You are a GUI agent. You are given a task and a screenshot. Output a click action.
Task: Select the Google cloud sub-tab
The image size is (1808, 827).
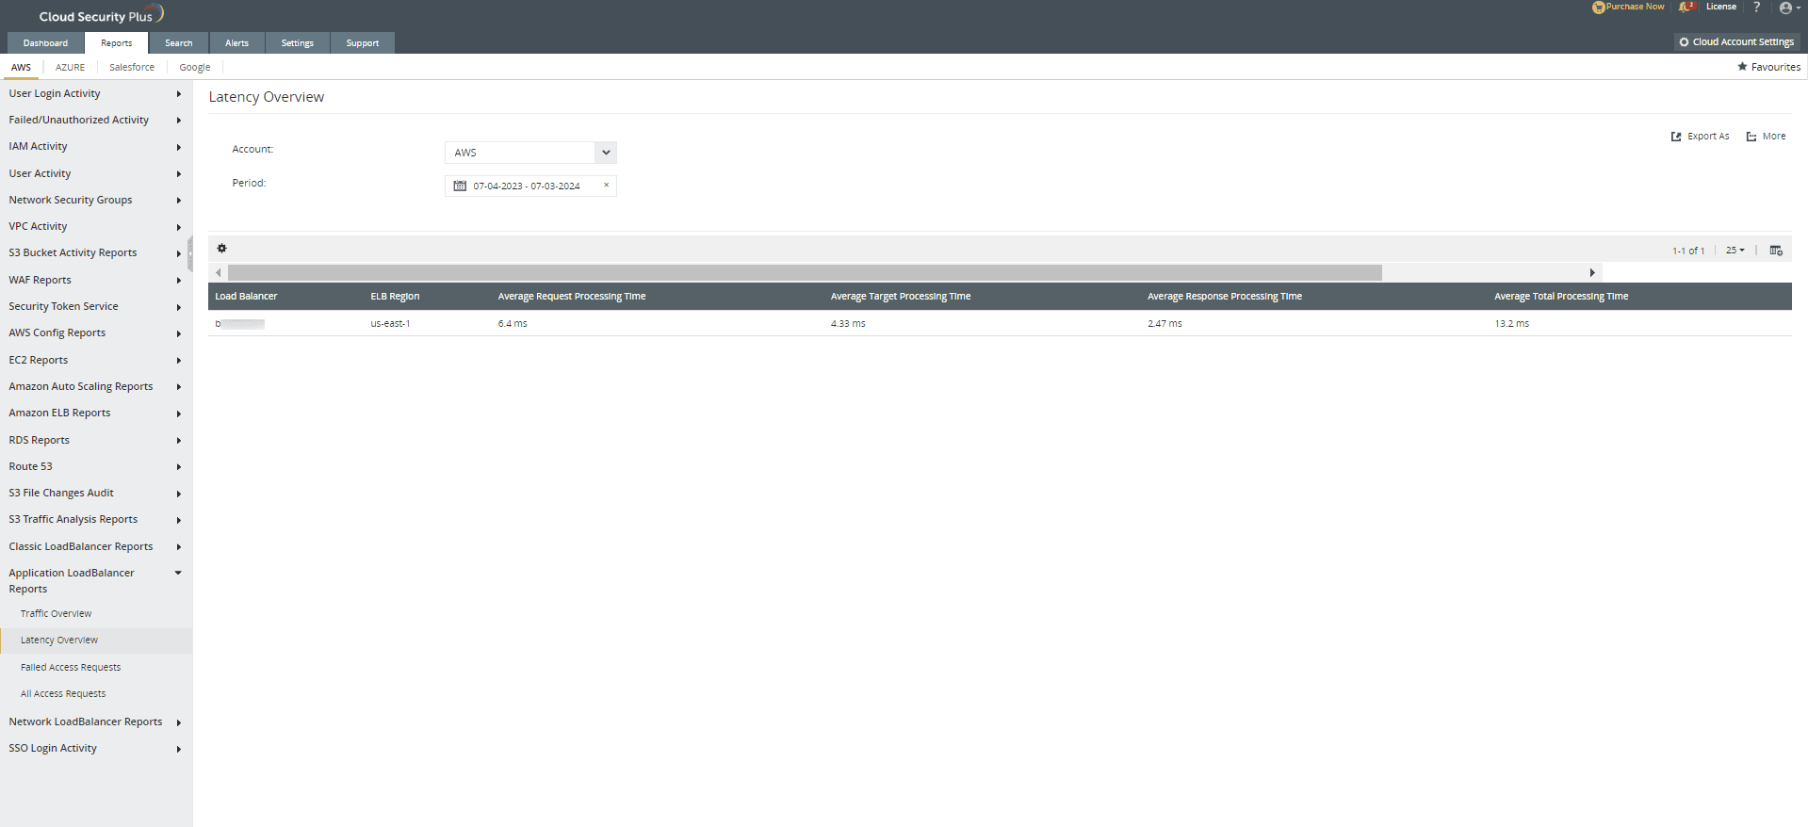(x=195, y=68)
